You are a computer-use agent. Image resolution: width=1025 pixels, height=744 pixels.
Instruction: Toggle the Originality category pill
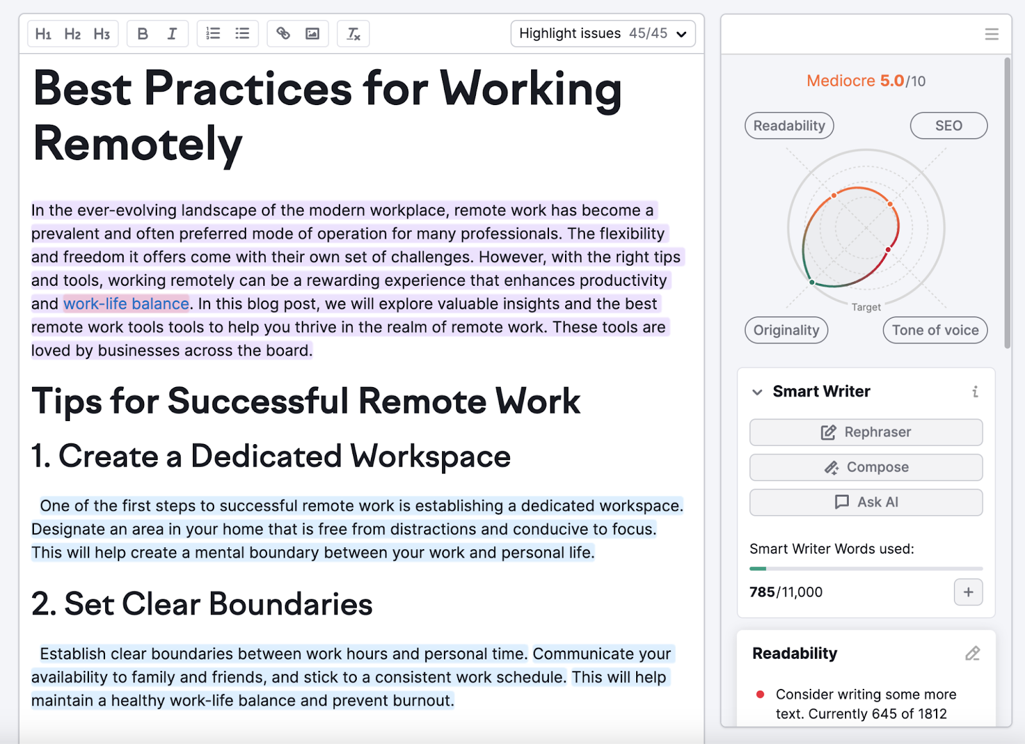click(x=786, y=330)
